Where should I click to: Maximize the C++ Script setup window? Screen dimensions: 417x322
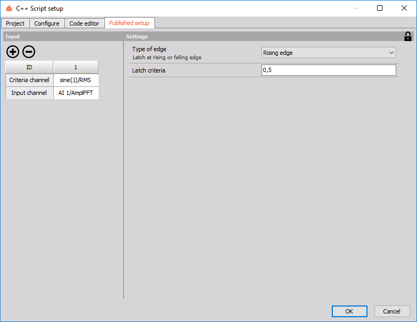[380, 8]
